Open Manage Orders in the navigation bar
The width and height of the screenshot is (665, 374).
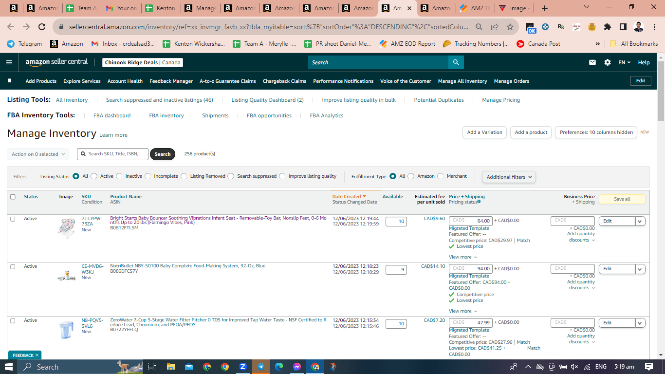(511, 81)
